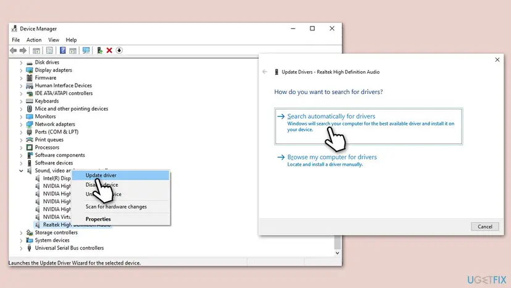The width and height of the screenshot is (511, 288).
Task: Expand the Processors node
Action: 21,147
